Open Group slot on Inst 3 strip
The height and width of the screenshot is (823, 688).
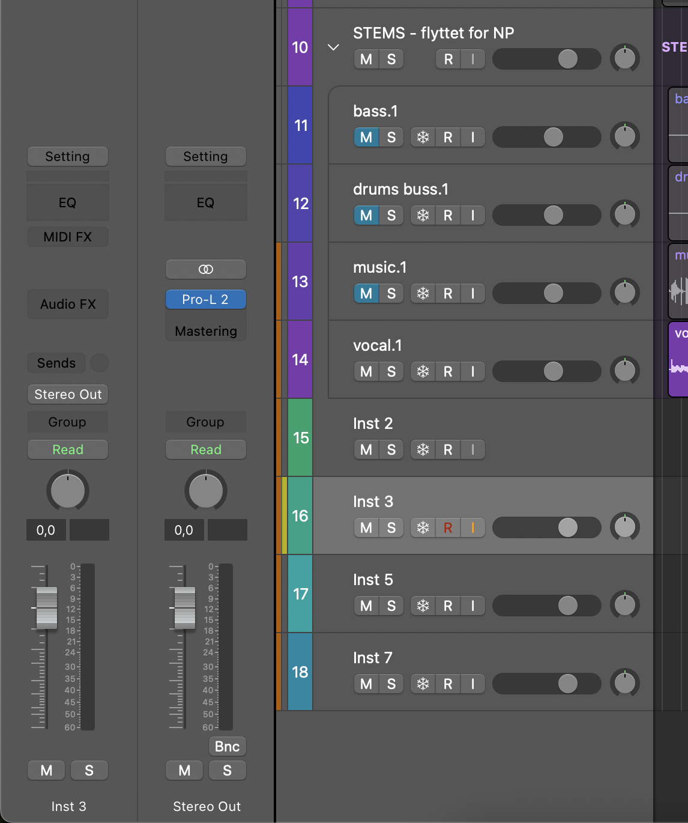pos(68,422)
